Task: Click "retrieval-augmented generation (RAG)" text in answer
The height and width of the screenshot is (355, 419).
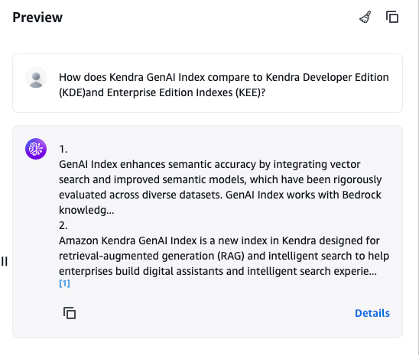Action: point(151,256)
